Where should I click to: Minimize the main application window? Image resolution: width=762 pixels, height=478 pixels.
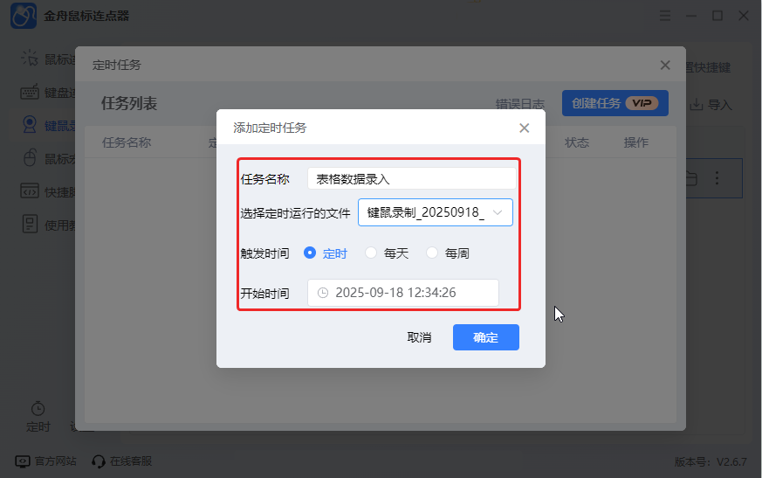tap(691, 16)
